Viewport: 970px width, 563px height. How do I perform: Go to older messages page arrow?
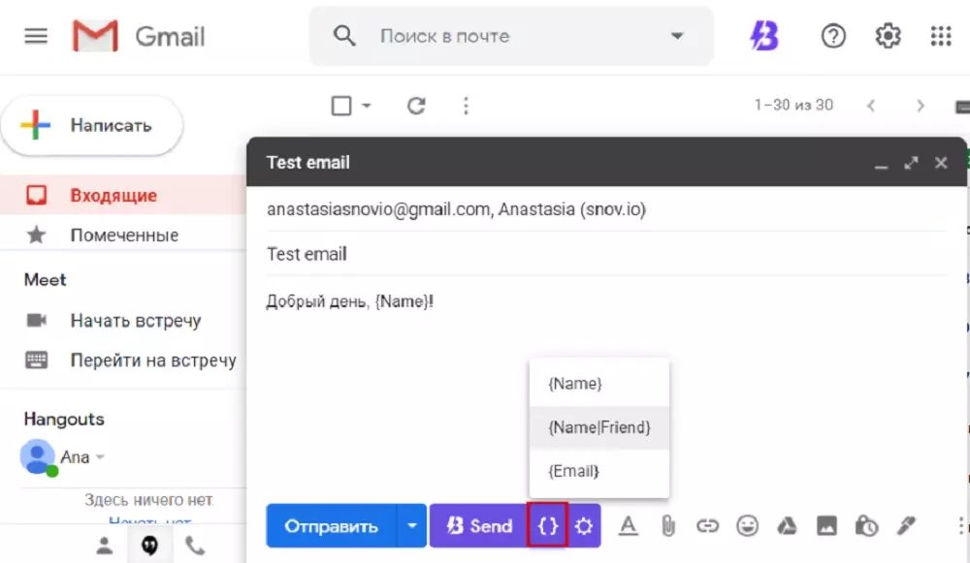point(921,106)
